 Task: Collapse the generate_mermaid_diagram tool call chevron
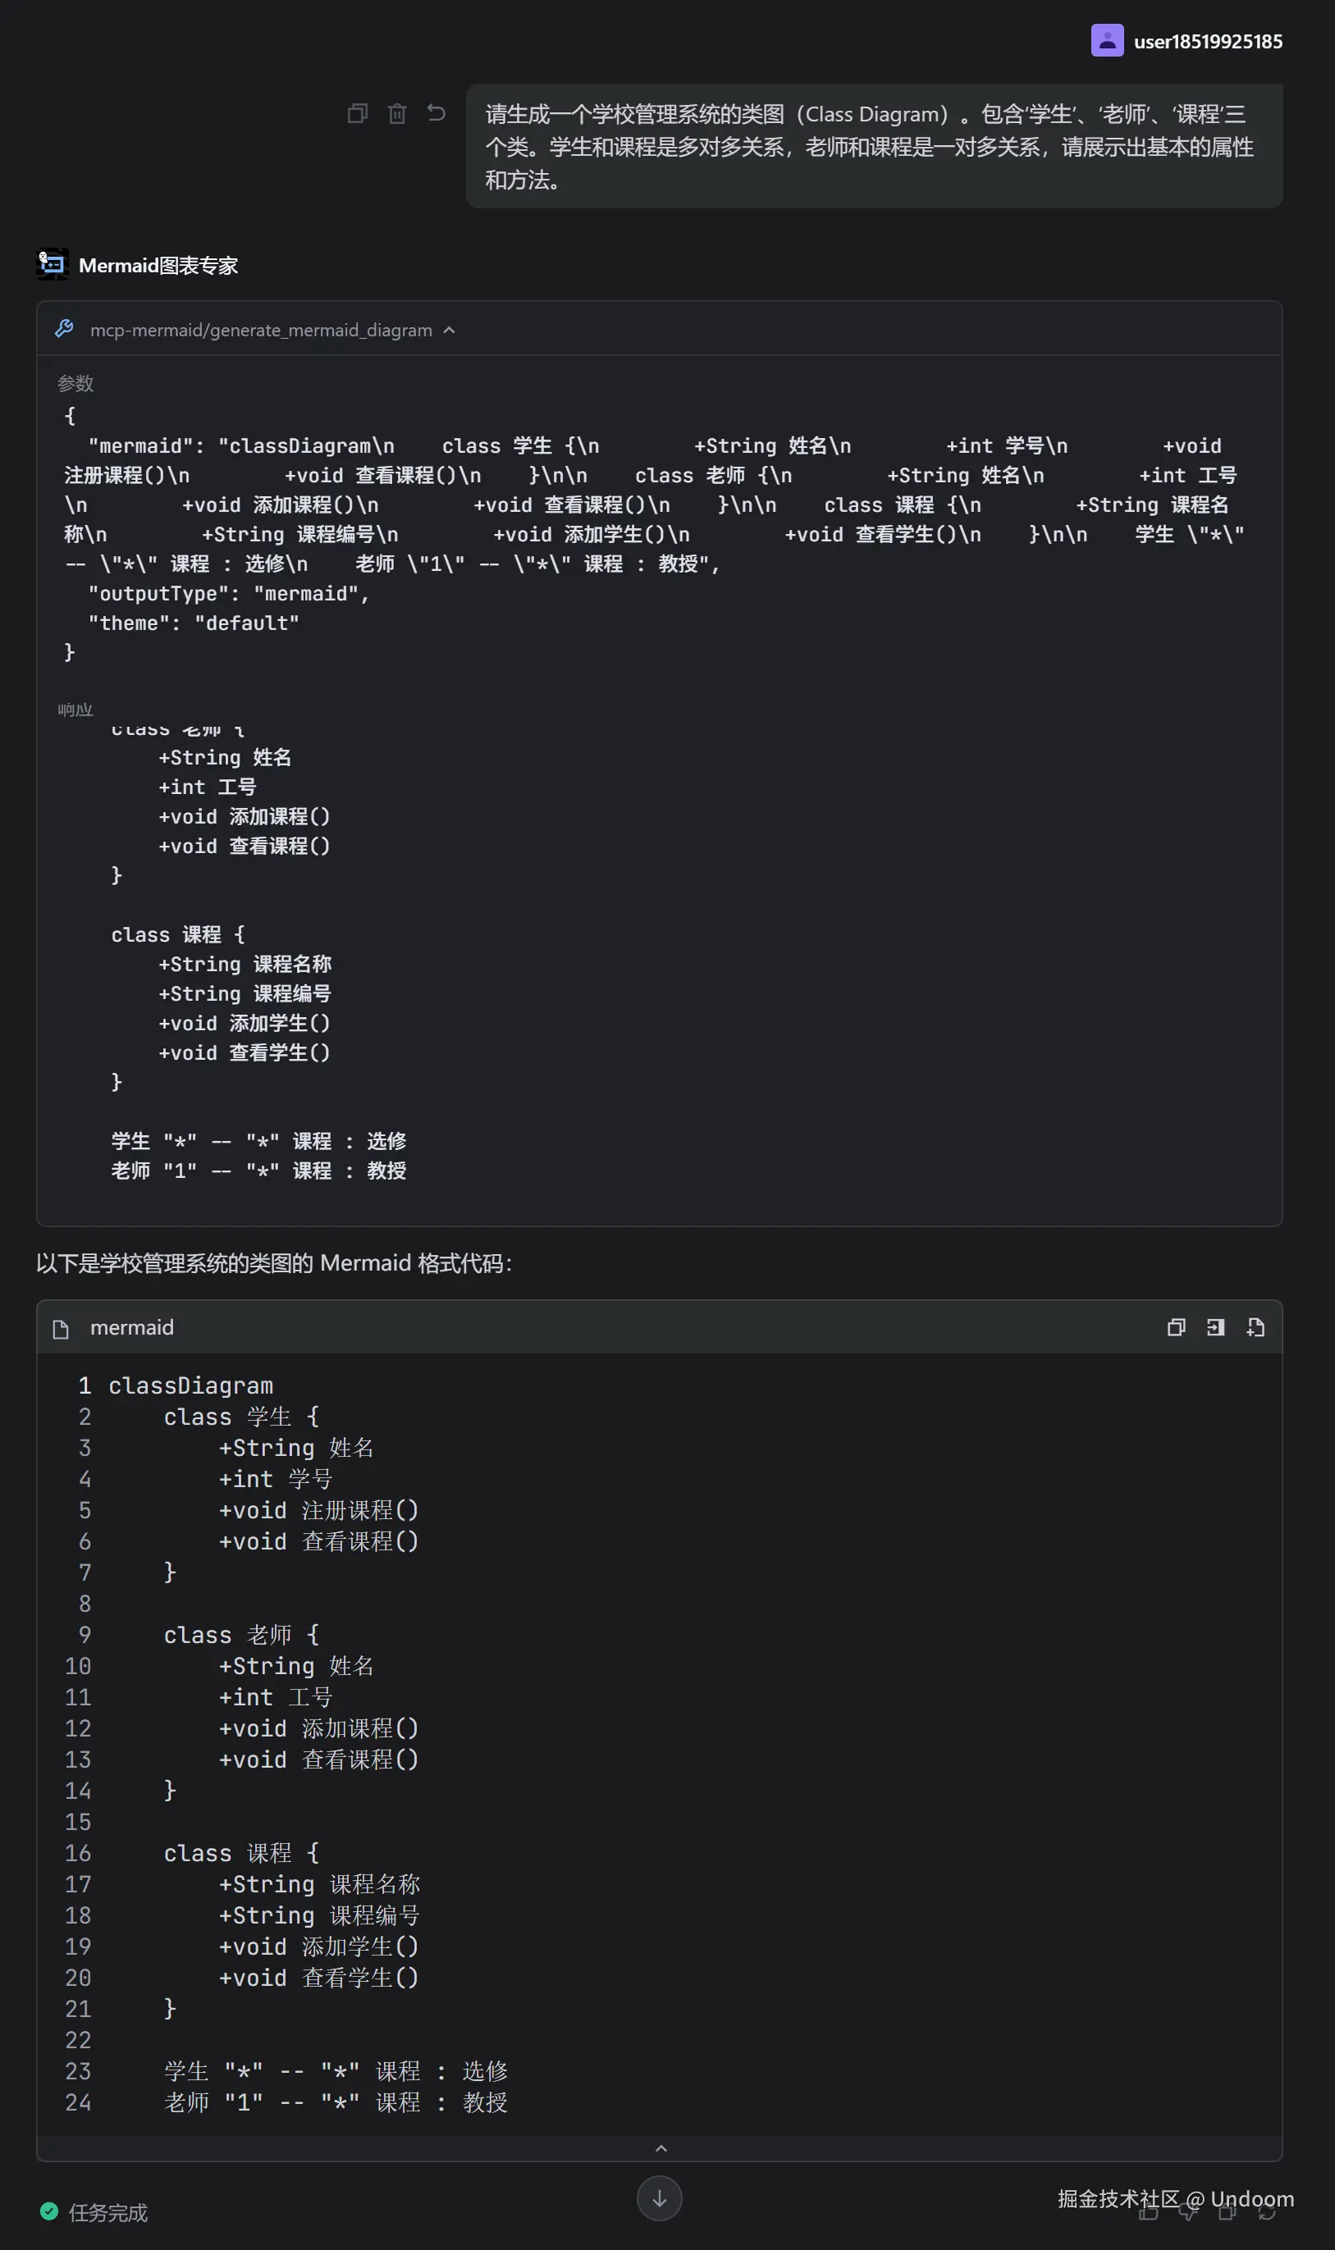point(449,330)
